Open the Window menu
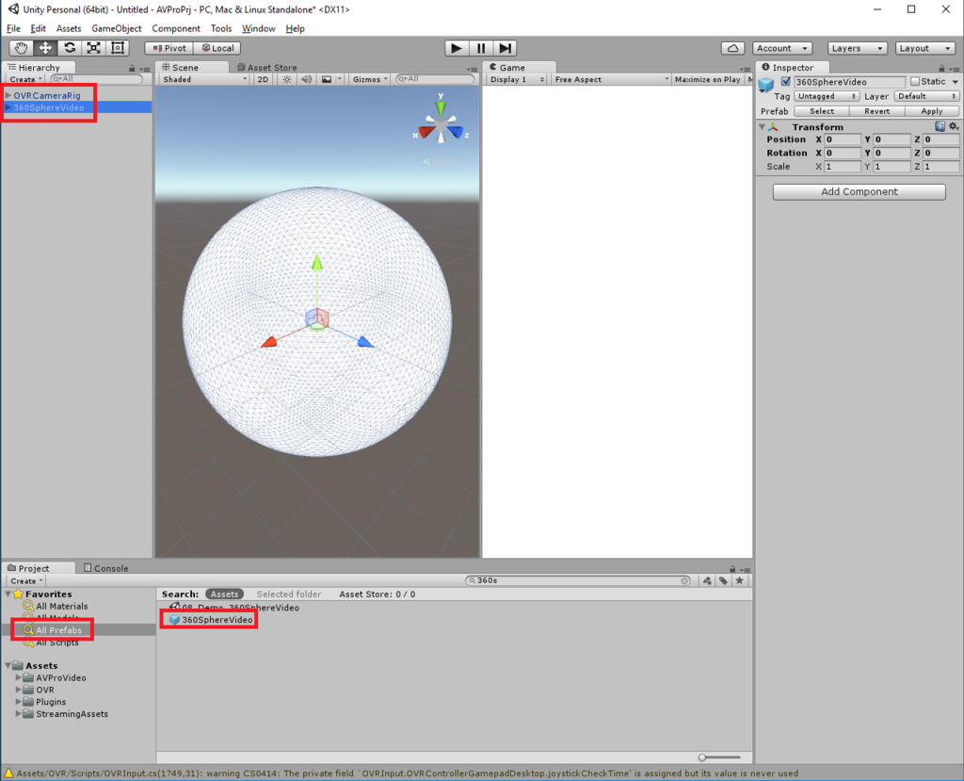Screen dimensions: 964x781 [x=258, y=28]
